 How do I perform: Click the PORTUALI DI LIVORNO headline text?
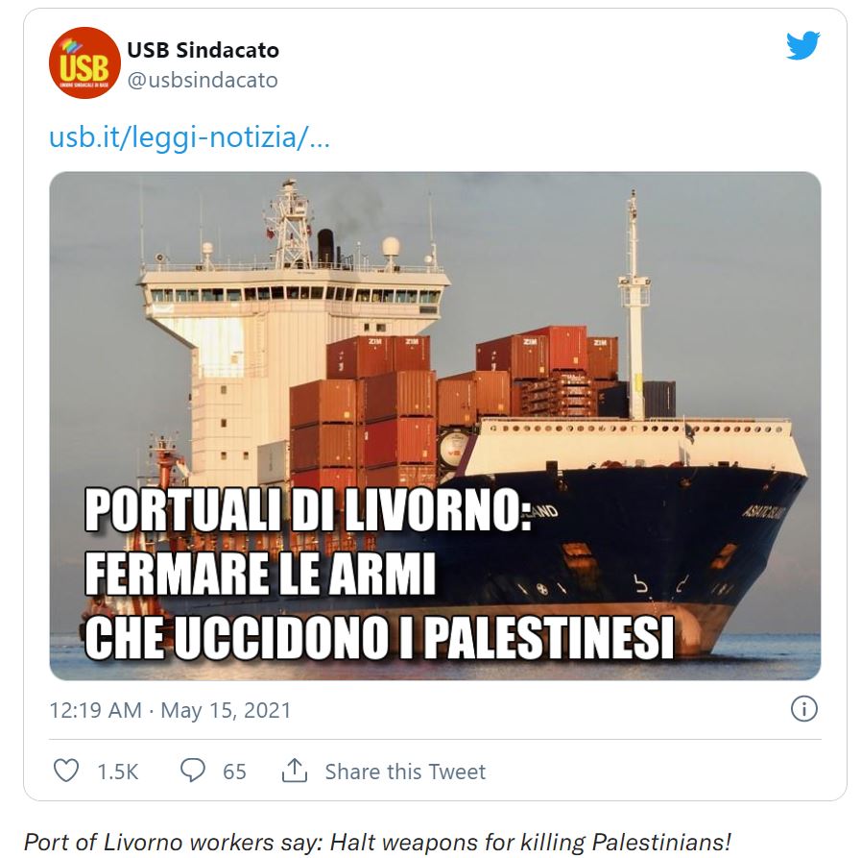[307, 513]
